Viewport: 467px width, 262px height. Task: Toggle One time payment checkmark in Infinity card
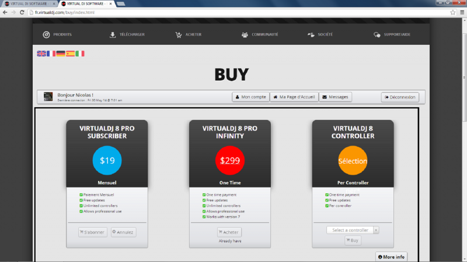[204, 195]
